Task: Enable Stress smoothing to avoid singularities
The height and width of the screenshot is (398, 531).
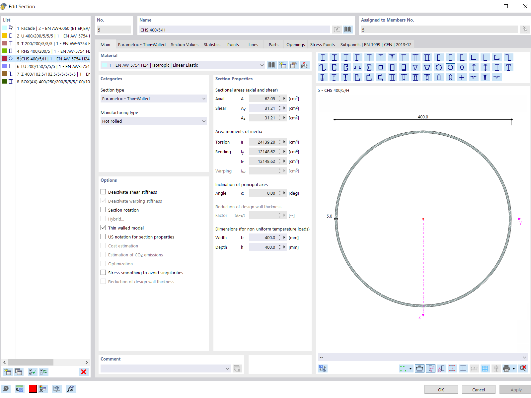Action: [x=103, y=272]
